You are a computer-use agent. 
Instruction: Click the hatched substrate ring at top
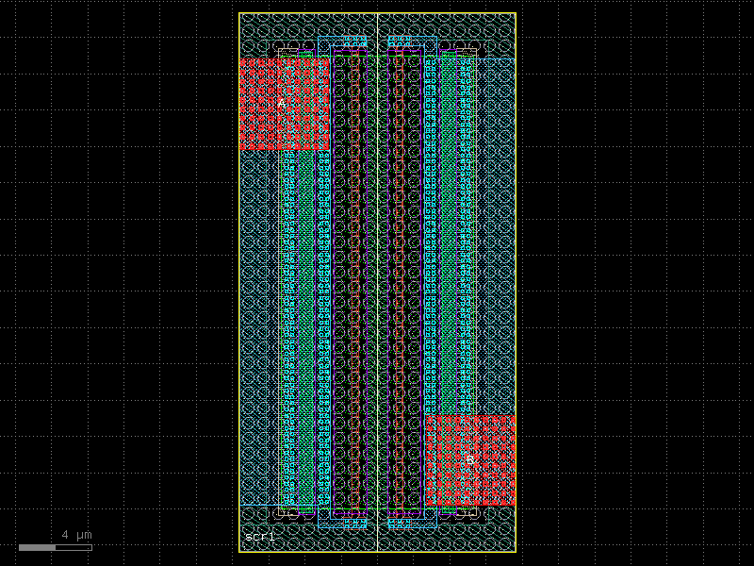click(x=377, y=24)
